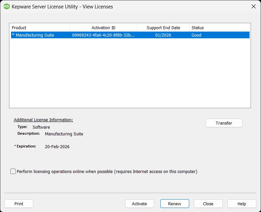Close the License Utility window with the X
Screen dimensions: 261x212
point(253,6)
